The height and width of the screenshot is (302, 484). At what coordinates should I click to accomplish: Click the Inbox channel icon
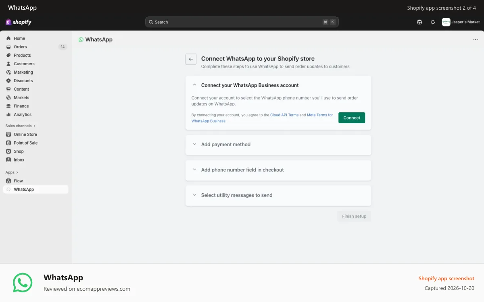click(x=8, y=160)
